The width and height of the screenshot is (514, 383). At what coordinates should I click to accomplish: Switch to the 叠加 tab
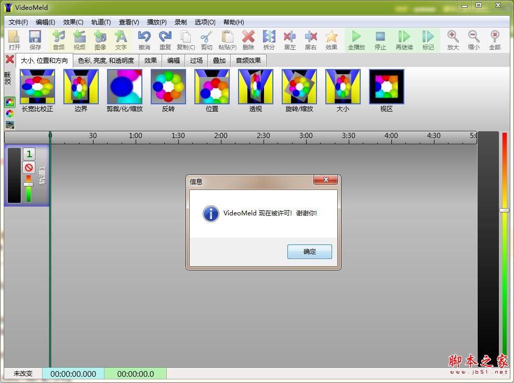tap(219, 61)
